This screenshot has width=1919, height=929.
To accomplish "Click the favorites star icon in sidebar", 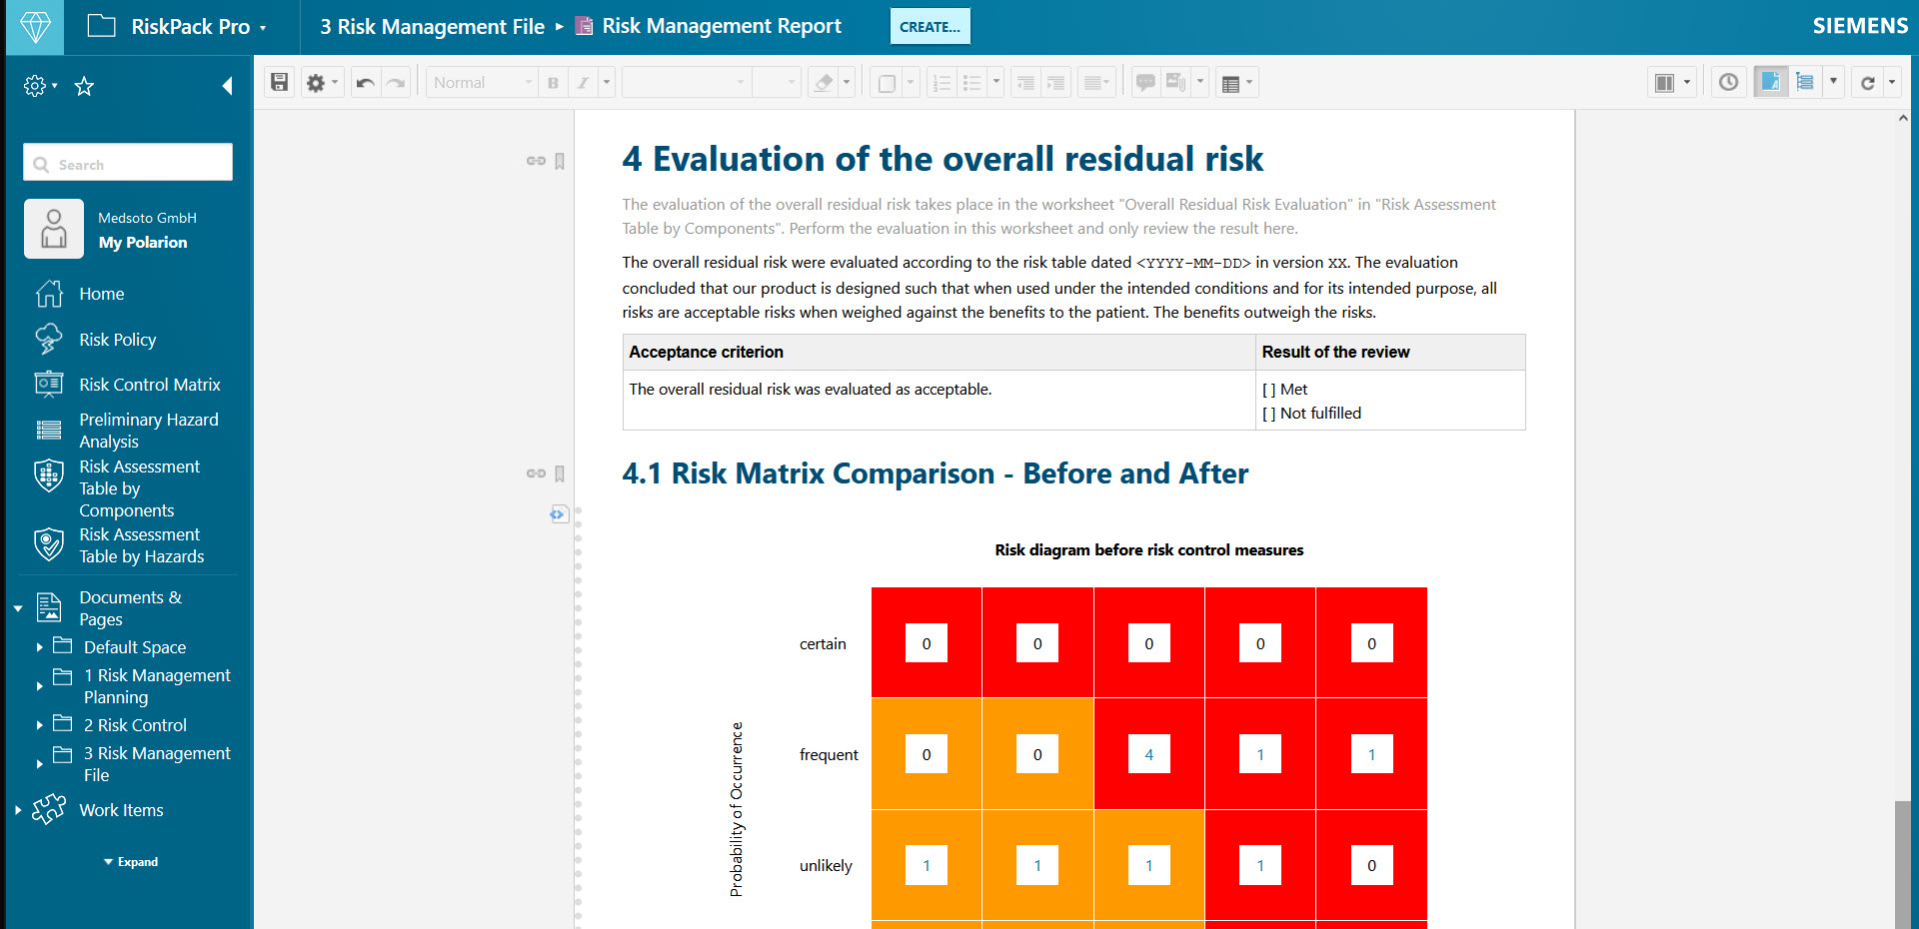I will pos(84,87).
